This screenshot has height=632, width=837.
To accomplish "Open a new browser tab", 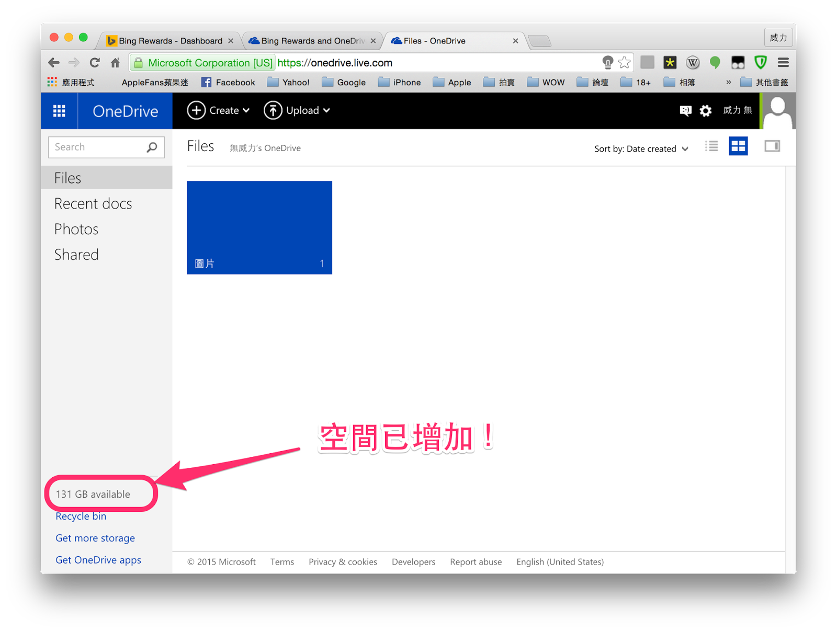I will click(540, 41).
